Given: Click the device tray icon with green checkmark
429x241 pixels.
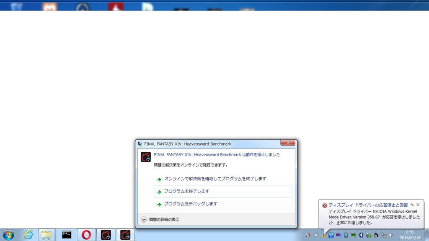Looking at the screenshot, I should click(369, 235).
